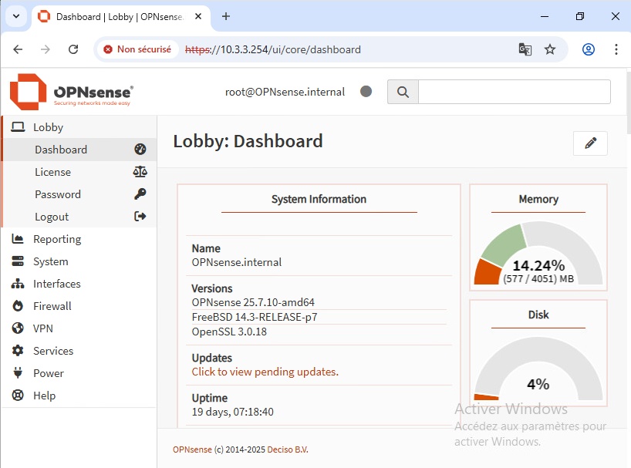
Task: Click the Disk widget title
Action: (538, 315)
